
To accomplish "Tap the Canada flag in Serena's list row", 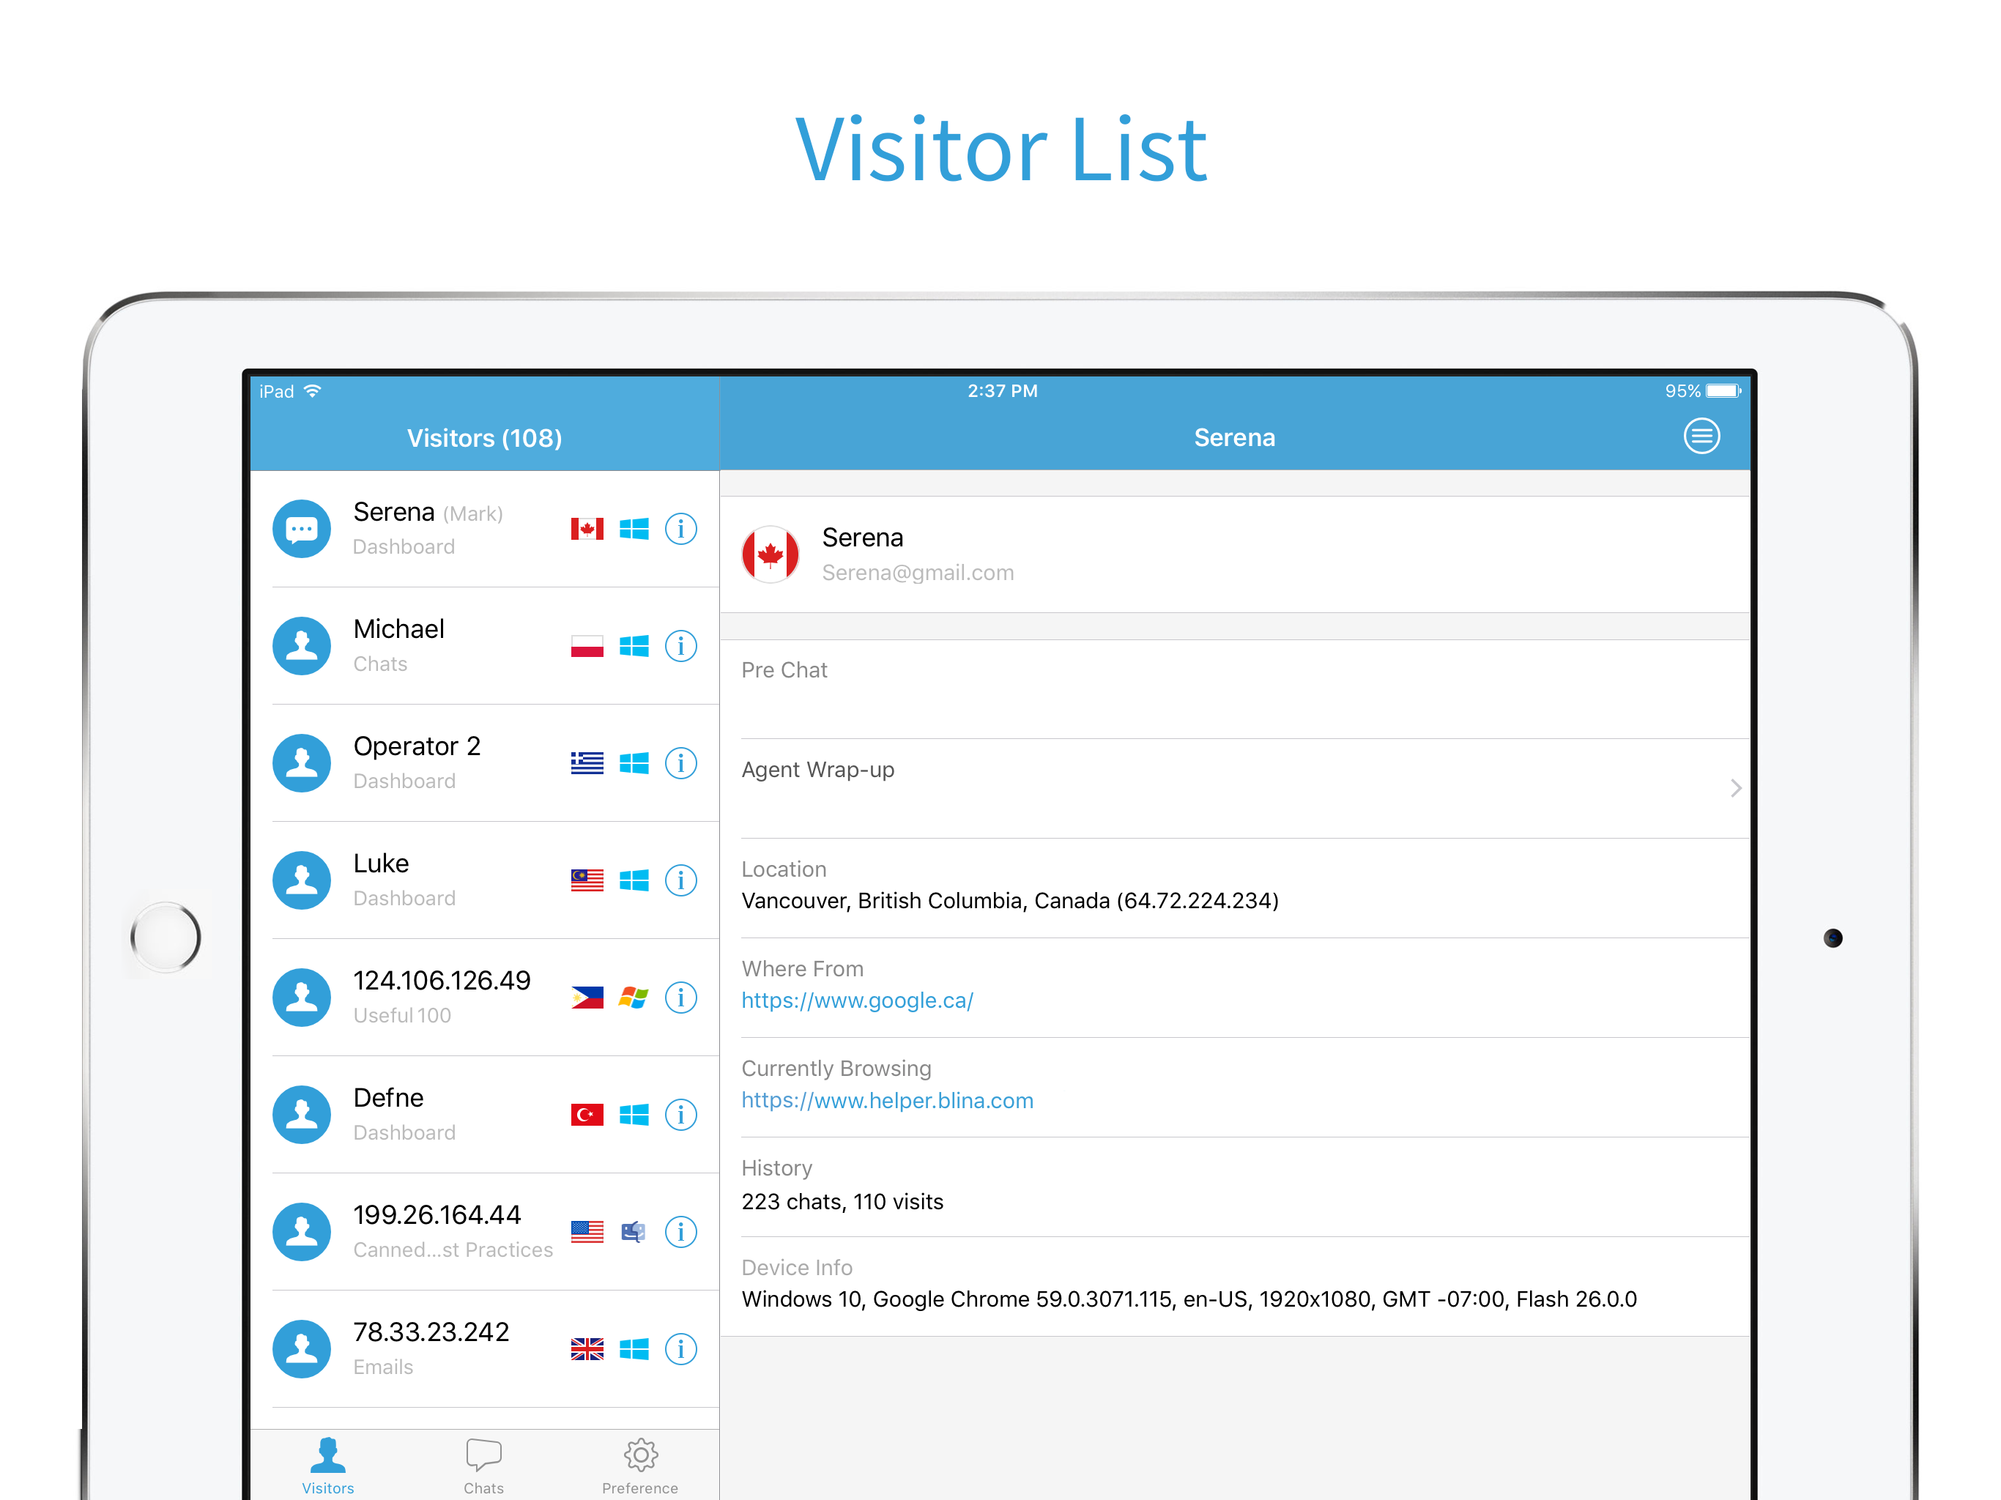I will (x=587, y=528).
